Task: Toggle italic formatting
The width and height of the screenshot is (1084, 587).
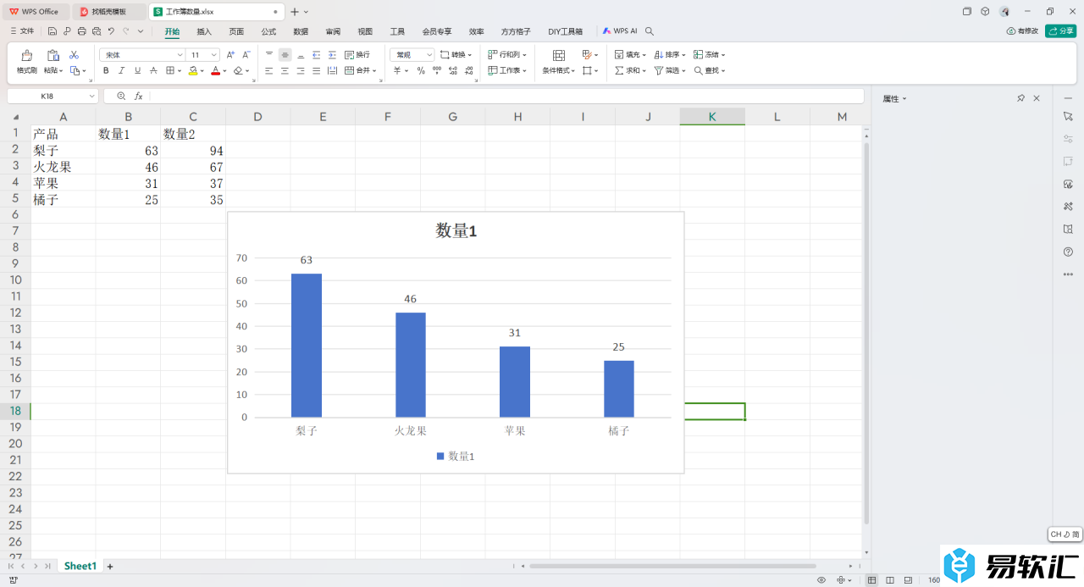Action: 122,71
